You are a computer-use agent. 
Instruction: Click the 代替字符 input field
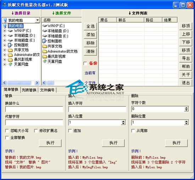34,122
